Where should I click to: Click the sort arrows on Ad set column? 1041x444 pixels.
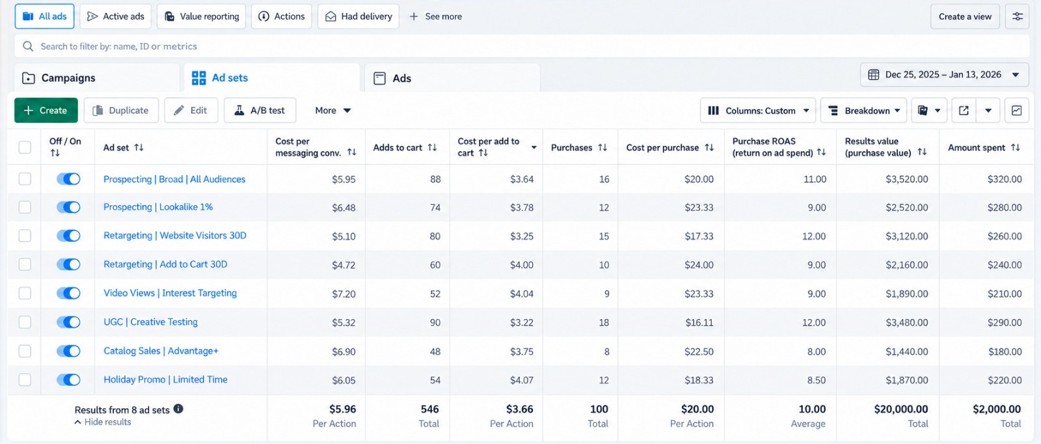pyautogui.click(x=139, y=148)
